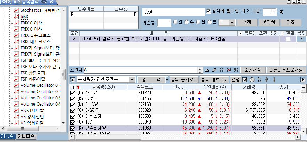Click the 초기화 reset button

coord(269,22)
